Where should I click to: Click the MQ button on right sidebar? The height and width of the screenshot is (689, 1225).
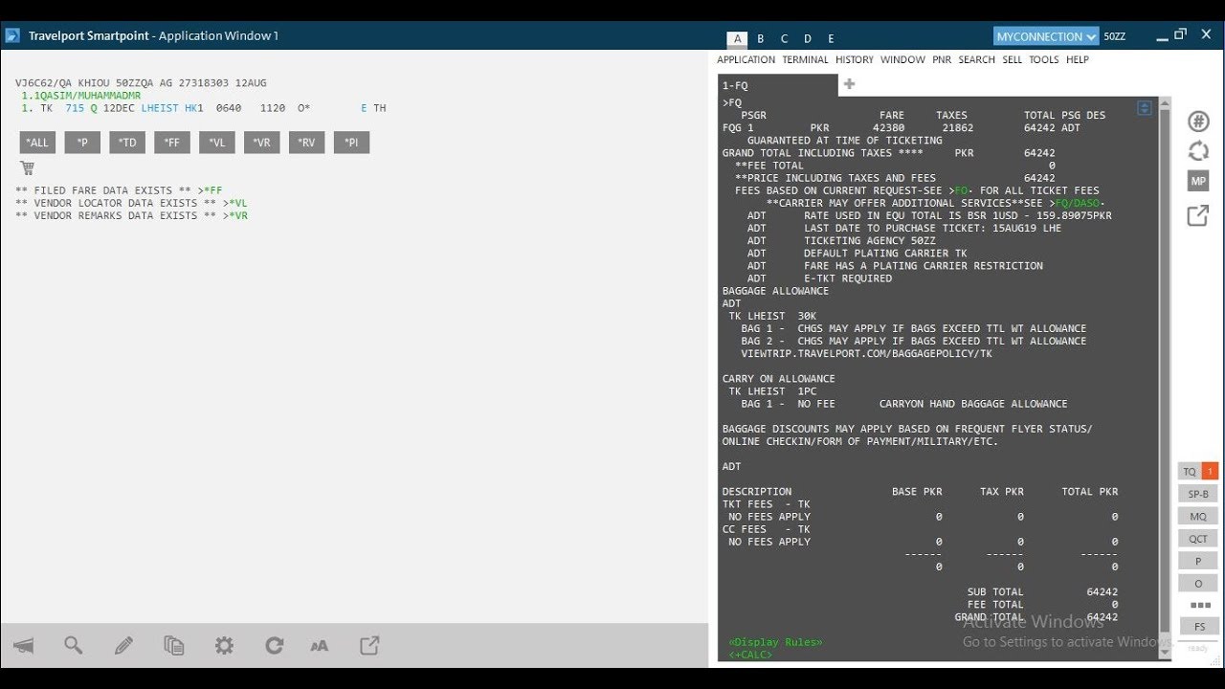point(1198,516)
